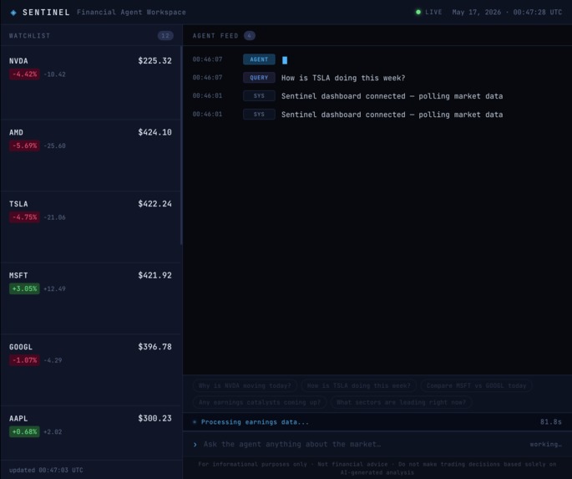The height and width of the screenshot is (479, 572).
Task: Click the AGENT FEED panel heading
Action: [x=215, y=36]
